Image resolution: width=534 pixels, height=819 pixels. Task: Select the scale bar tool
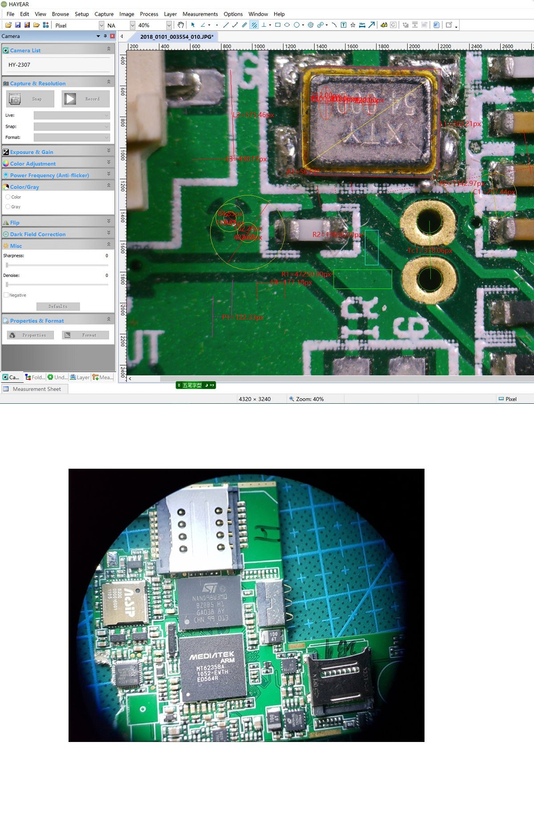362,25
